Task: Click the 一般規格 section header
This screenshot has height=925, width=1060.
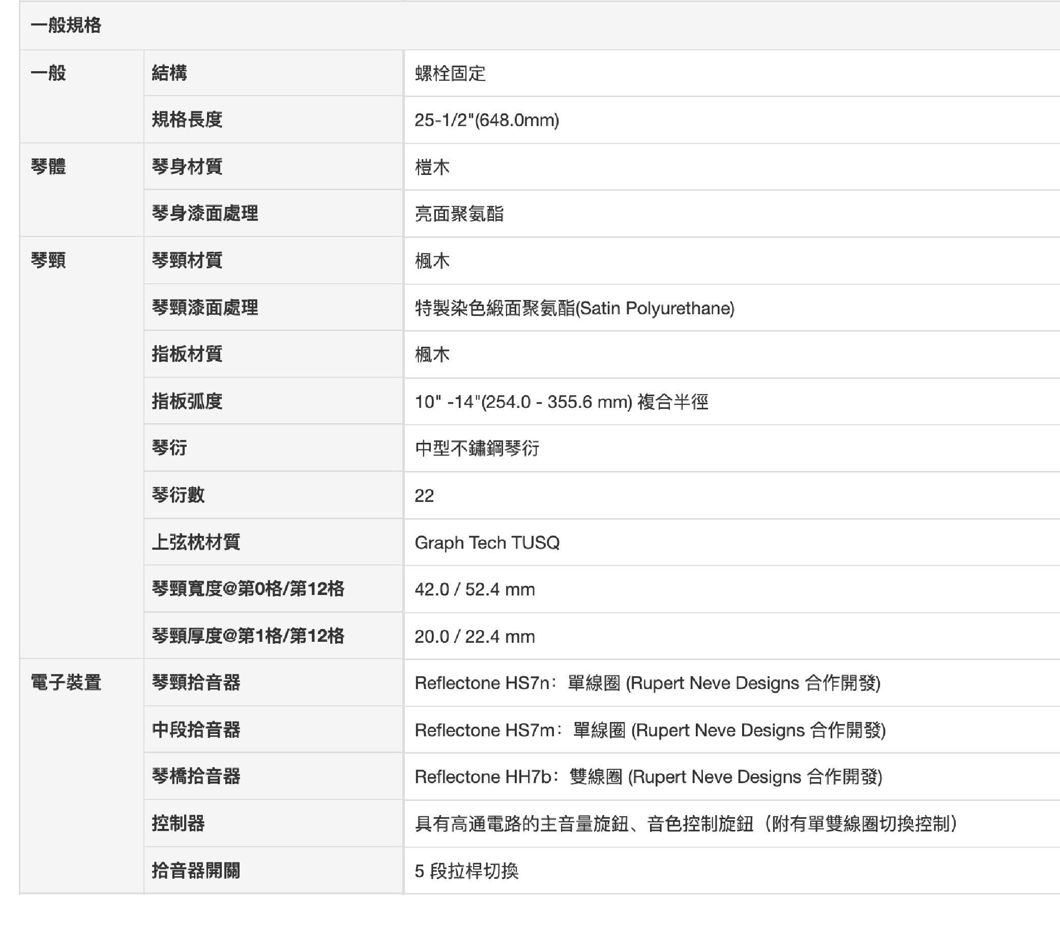Action: click(x=66, y=25)
